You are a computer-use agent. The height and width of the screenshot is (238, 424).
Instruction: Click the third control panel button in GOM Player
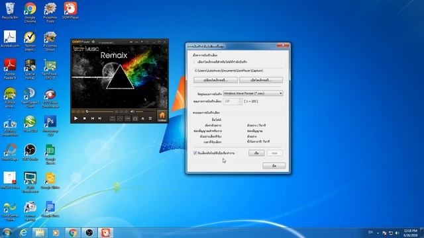(127, 118)
